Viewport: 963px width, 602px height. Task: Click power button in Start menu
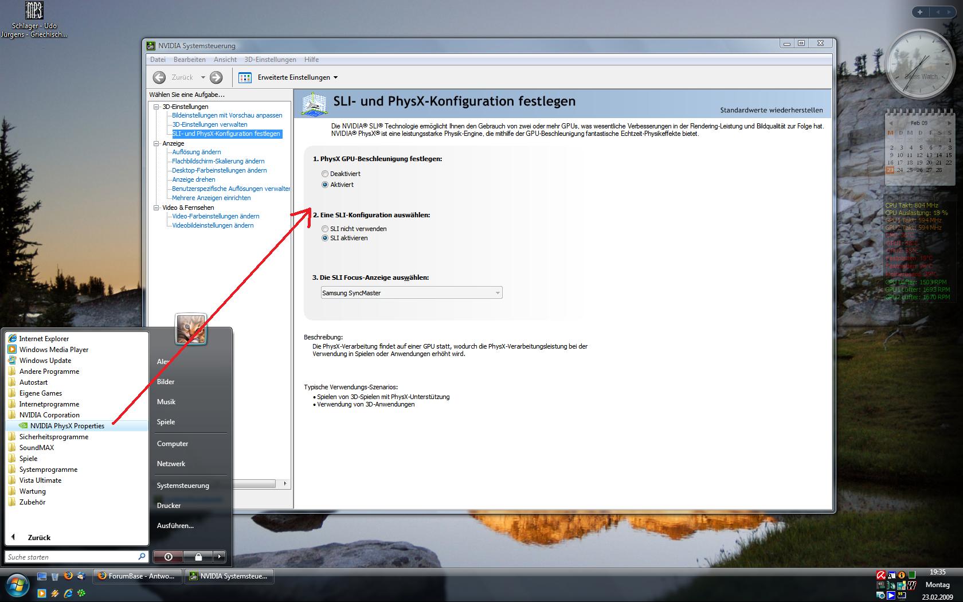coord(168,557)
